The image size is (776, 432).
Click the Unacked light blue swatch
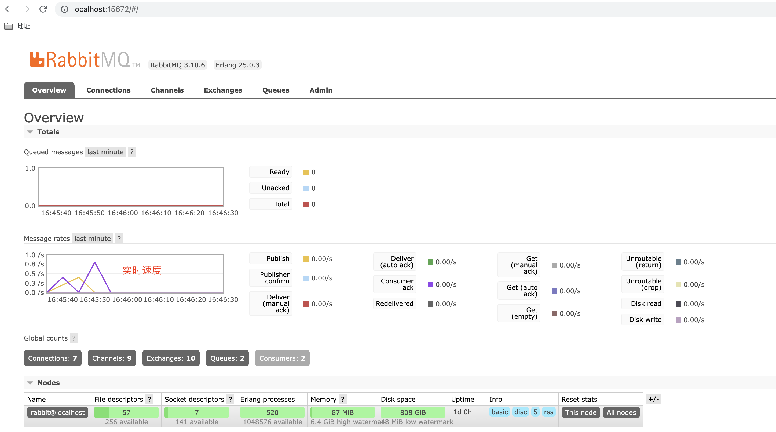pos(306,188)
